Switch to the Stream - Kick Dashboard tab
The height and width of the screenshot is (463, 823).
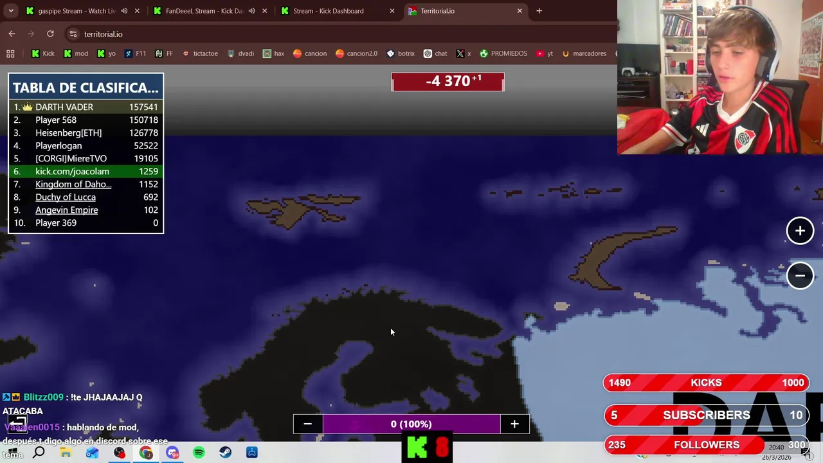coord(338,11)
